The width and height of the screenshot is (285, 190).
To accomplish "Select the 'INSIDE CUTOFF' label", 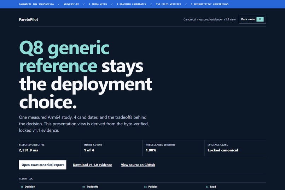I will (93, 145).
